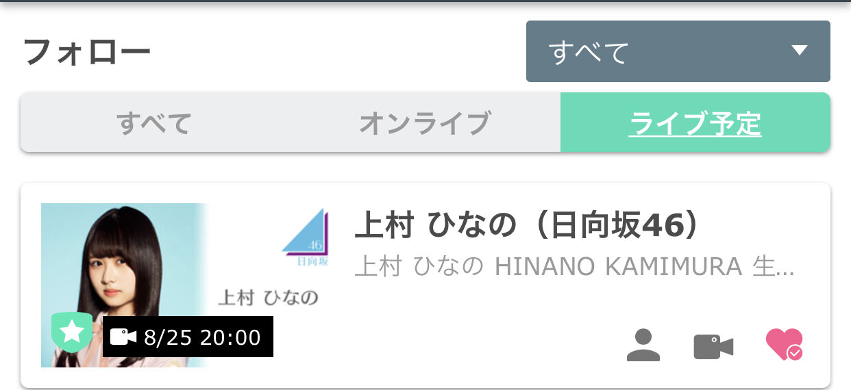Open the profile via the person icon

point(643,345)
